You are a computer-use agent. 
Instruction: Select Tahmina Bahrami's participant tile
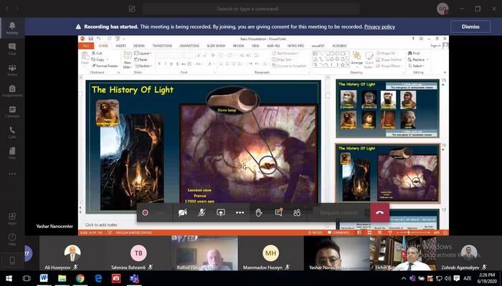click(x=139, y=253)
